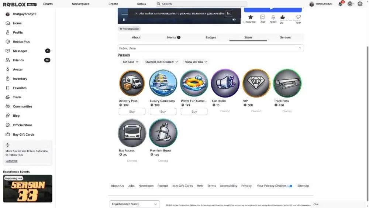Switch to the Badges tab
The width and height of the screenshot is (369, 208).
click(x=211, y=37)
